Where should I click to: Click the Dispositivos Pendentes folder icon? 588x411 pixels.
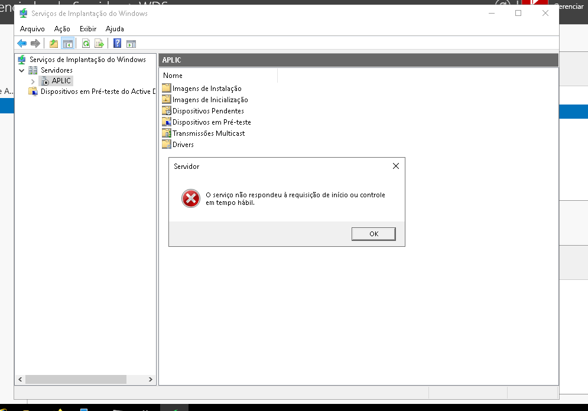tap(167, 110)
